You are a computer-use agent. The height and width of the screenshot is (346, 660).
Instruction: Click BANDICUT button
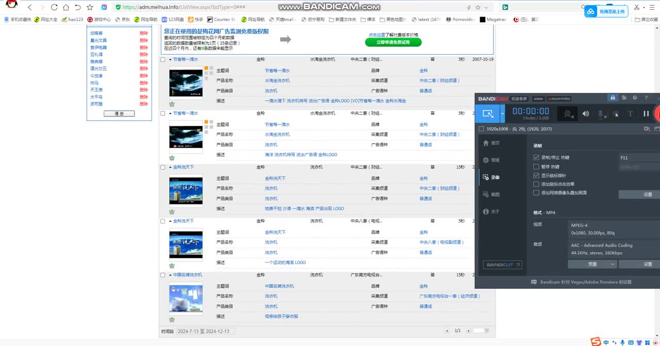(502, 265)
